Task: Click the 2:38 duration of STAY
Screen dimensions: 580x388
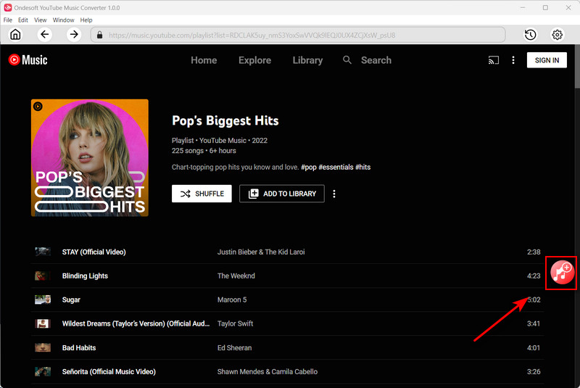Action: point(534,252)
